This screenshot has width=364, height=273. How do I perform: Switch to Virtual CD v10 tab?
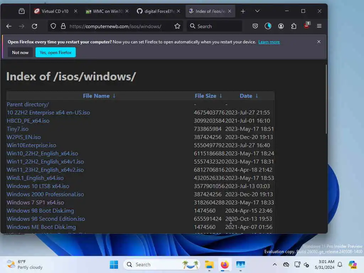(x=54, y=11)
